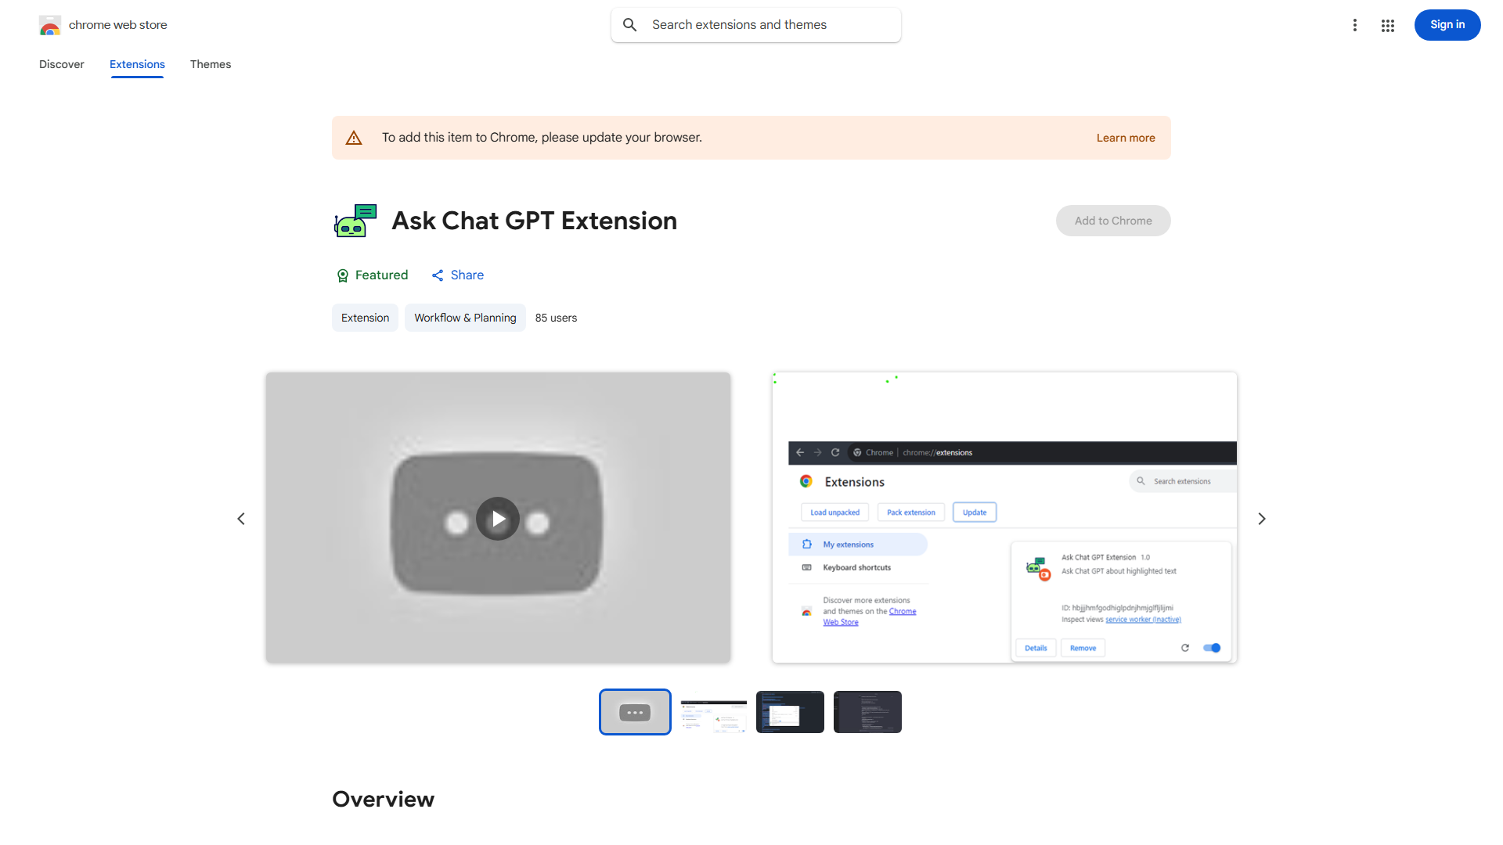The image size is (1503, 845).
Task: Select the Extension category chip
Action: 365,318
